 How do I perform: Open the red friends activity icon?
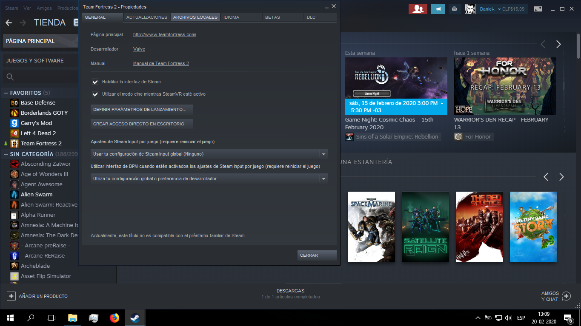point(418,9)
